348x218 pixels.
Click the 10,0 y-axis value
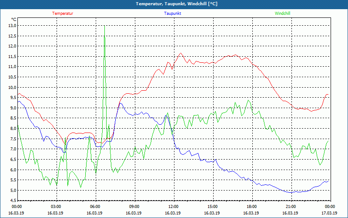(12, 88)
